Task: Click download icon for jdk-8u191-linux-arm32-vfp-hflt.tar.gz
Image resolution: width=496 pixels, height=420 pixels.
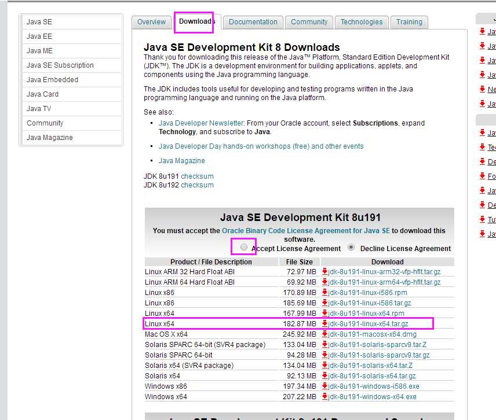Action: point(324,271)
